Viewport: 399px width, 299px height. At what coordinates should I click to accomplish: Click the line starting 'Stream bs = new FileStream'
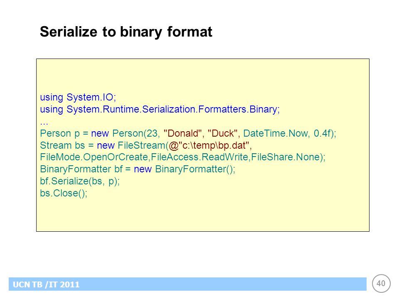pyautogui.click(x=146, y=145)
